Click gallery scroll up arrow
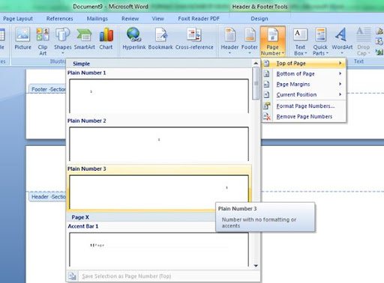The image size is (384, 283). click(256, 64)
